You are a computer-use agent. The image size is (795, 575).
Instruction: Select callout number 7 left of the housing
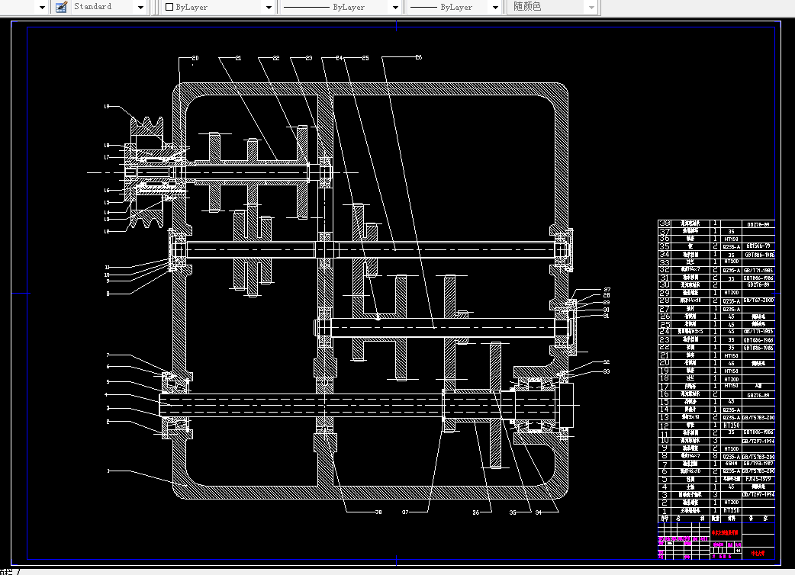[108, 355]
